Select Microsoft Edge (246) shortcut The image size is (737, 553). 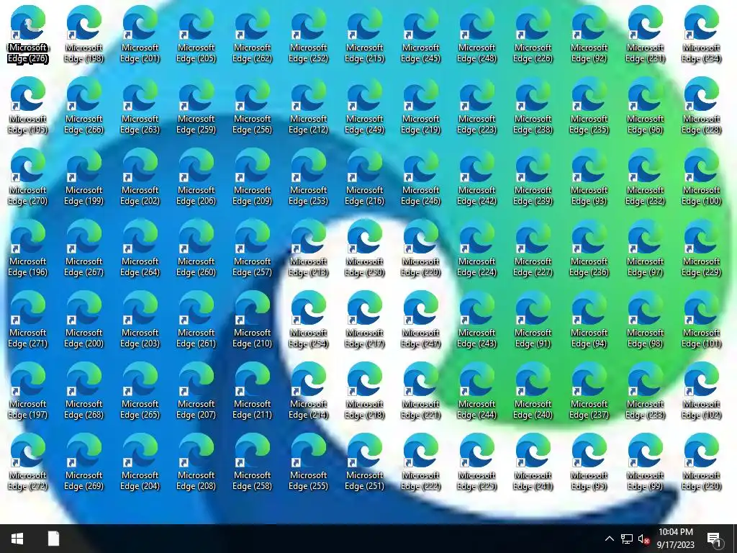coord(420,177)
